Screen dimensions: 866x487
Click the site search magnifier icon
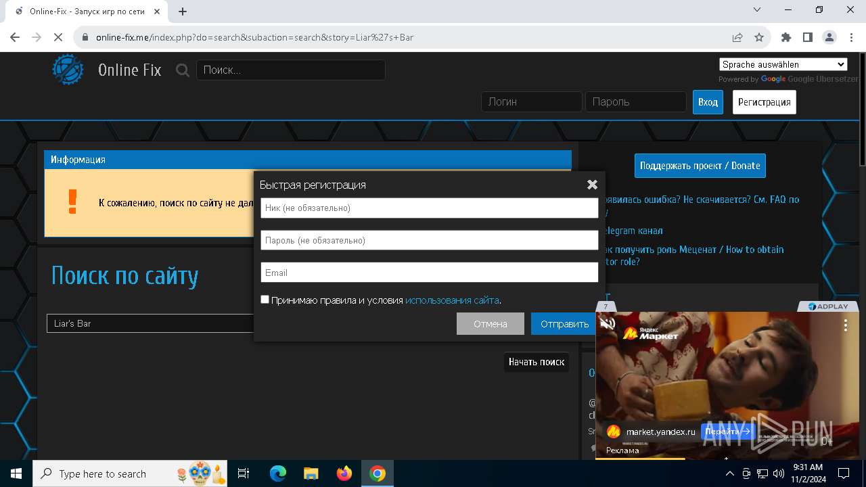tap(183, 70)
